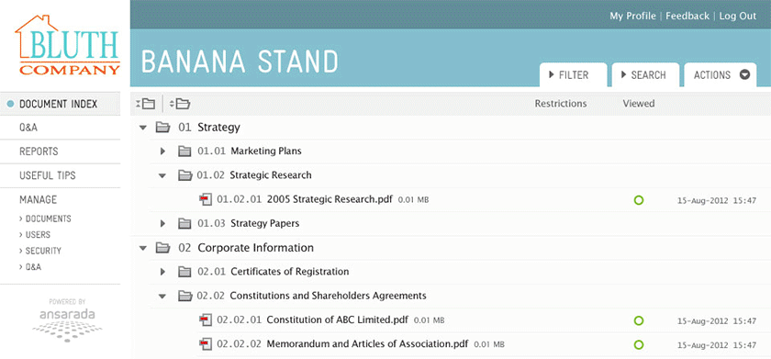Open the Manage Security link
771x359 pixels.
pyautogui.click(x=40, y=251)
